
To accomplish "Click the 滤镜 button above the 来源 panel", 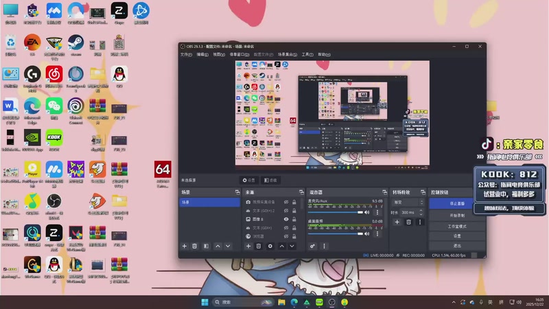I will [270, 180].
